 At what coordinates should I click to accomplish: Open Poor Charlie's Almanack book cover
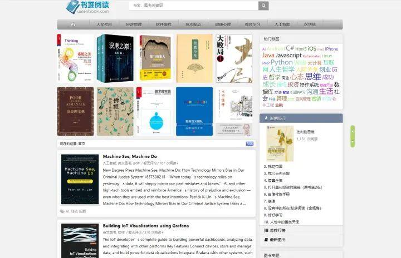point(75,111)
